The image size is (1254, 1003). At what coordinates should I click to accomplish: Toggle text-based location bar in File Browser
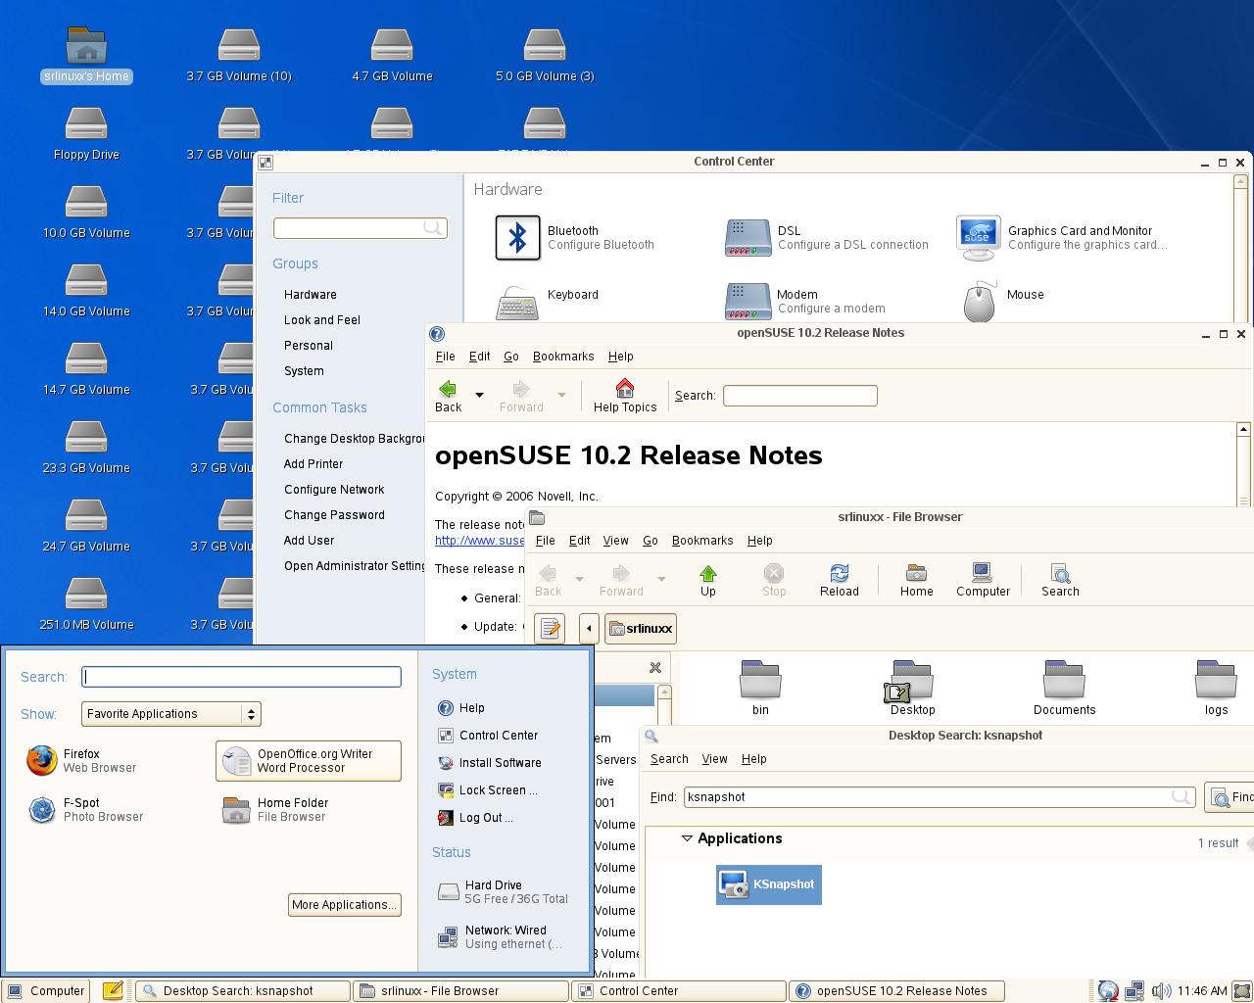(550, 629)
